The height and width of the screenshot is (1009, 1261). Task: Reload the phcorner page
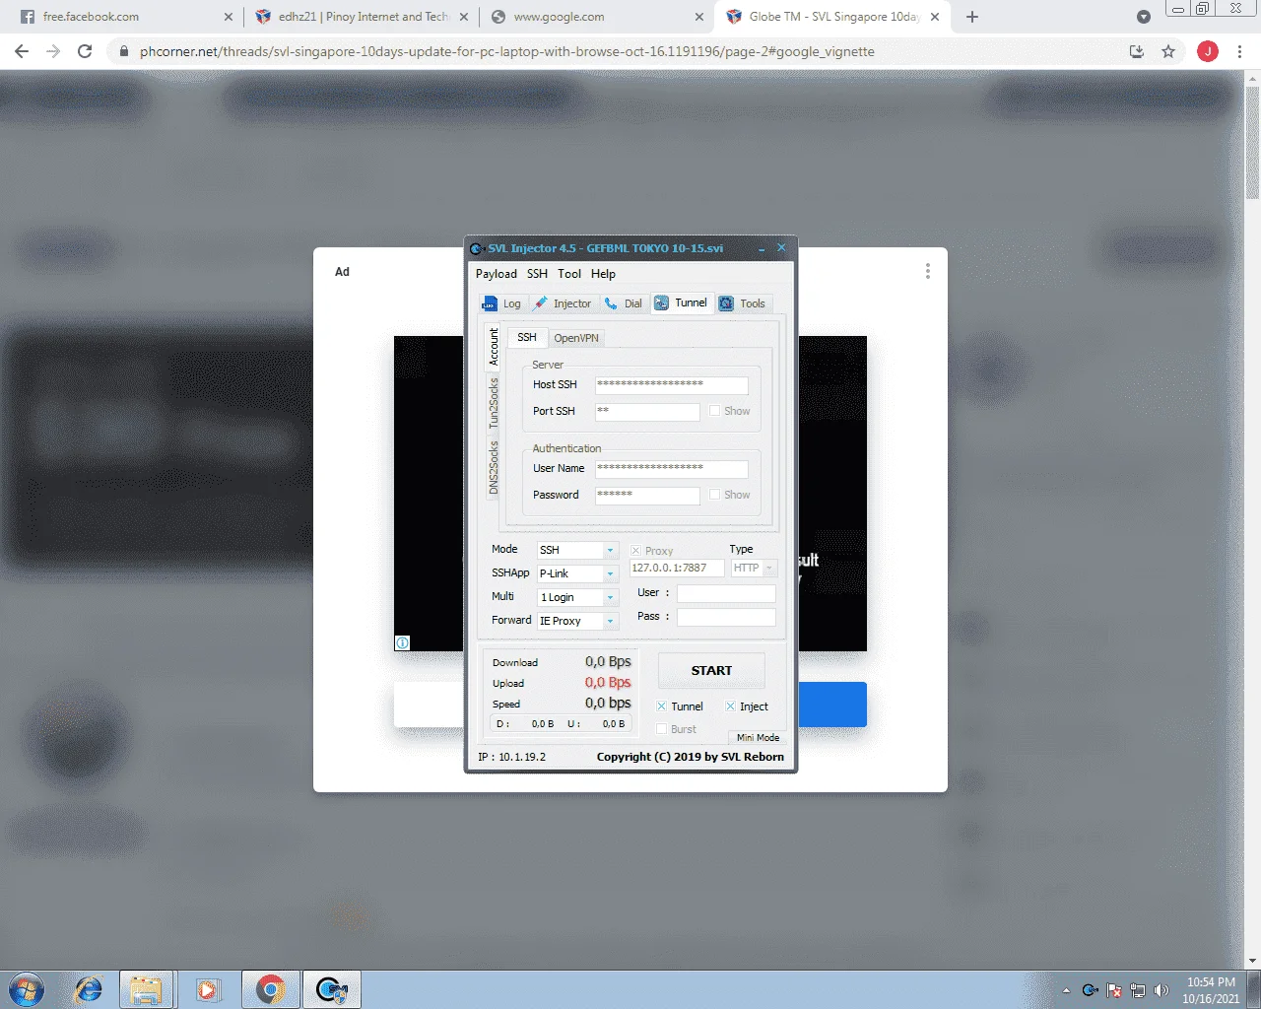click(x=85, y=51)
